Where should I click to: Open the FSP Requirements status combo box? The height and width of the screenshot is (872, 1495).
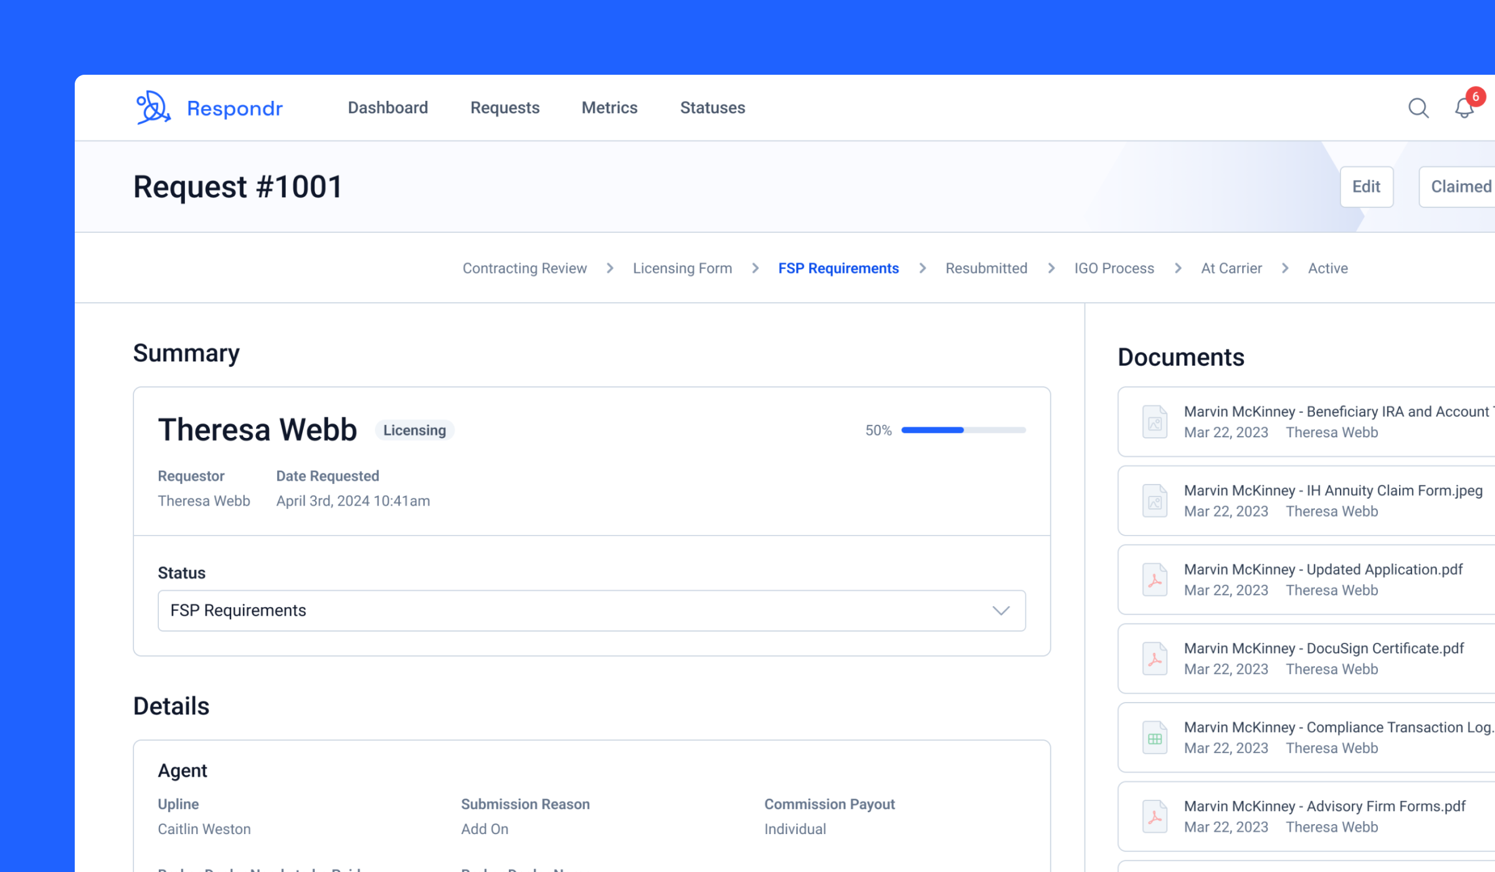(592, 610)
